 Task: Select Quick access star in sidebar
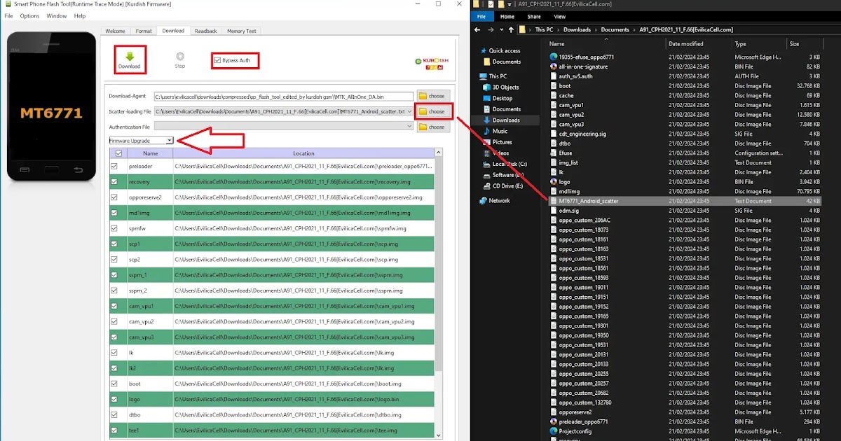tap(484, 51)
